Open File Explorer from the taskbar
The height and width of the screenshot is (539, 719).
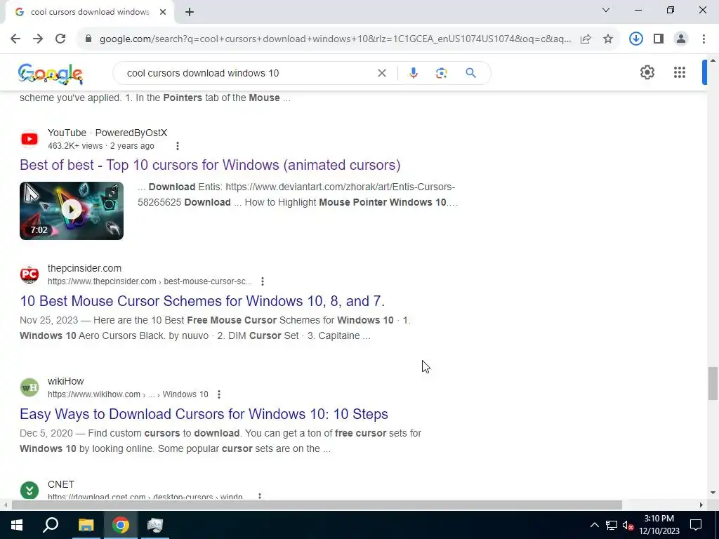(86, 525)
